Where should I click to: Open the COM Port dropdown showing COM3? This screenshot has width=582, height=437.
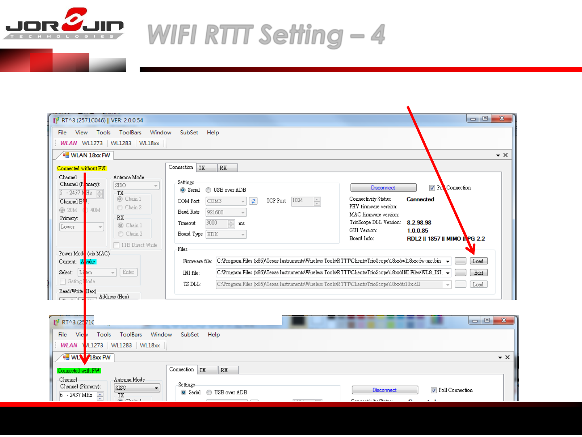226,201
